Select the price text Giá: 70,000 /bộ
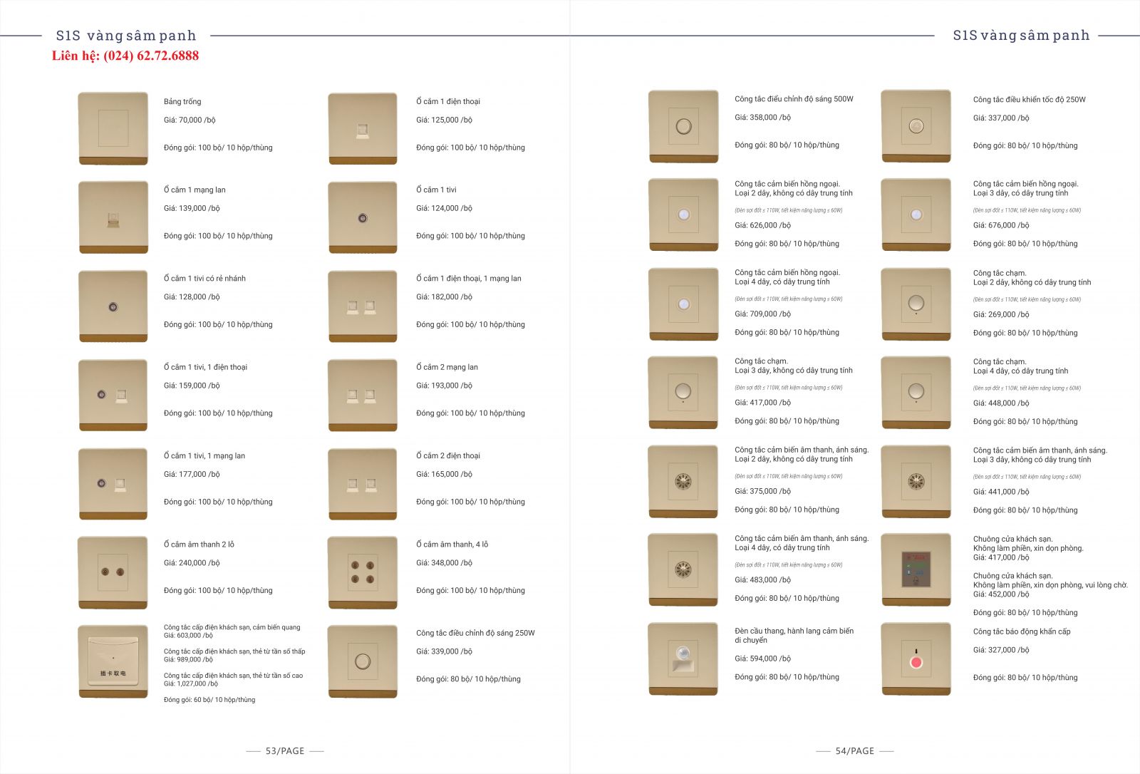This screenshot has width=1140, height=774. [190, 120]
